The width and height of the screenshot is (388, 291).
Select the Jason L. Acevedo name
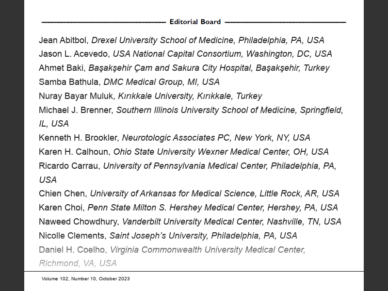tap(73, 54)
